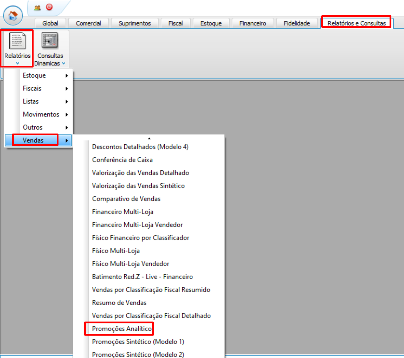Image resolution: width=404 pixels, height=358 pixels.
Task: Open the Movimentos submenu
Action: coord(39,114)
